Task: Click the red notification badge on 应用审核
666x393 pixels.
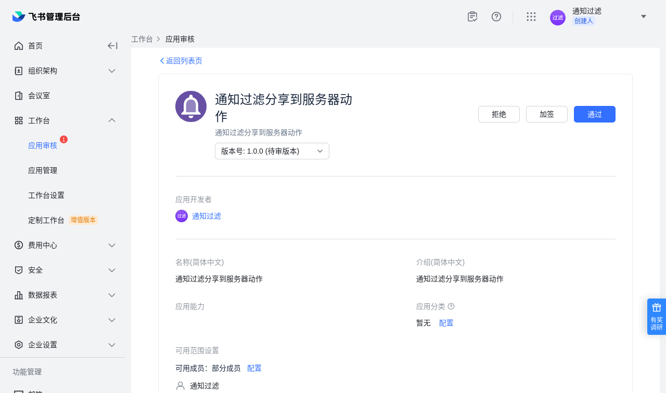Action: [x=63, y=140]
